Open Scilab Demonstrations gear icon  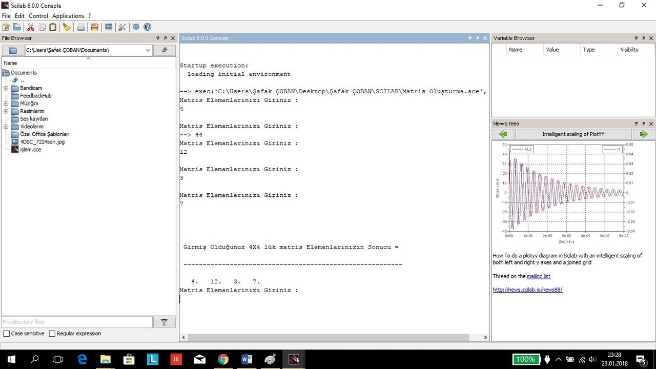click(x=136, y=27)
